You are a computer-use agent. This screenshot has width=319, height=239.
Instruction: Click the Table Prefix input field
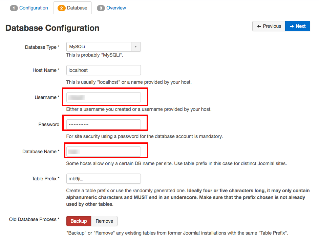coord(103,179)
